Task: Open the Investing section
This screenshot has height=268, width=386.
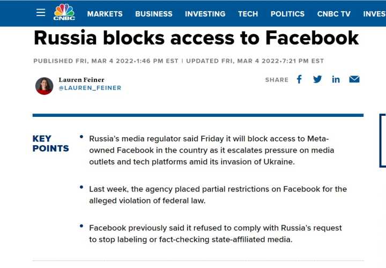Action: [205, 14]
